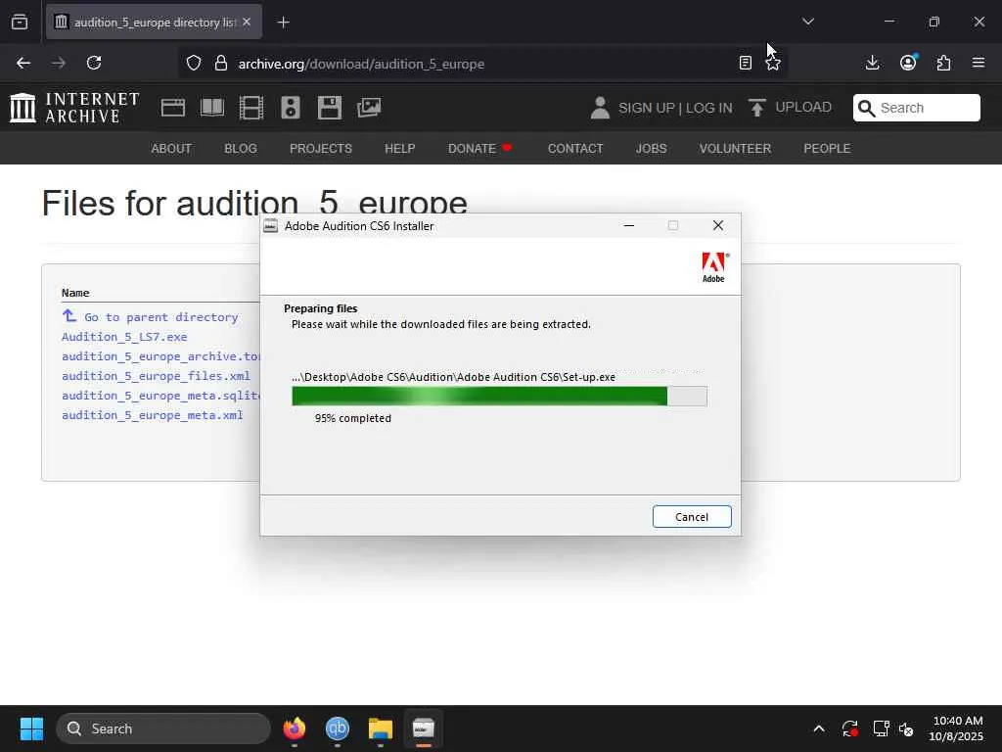The width and height of the screenshot is (1002, 752).
Task: Click the Windows taskbar Search box
Action: [x=163, y=728]
